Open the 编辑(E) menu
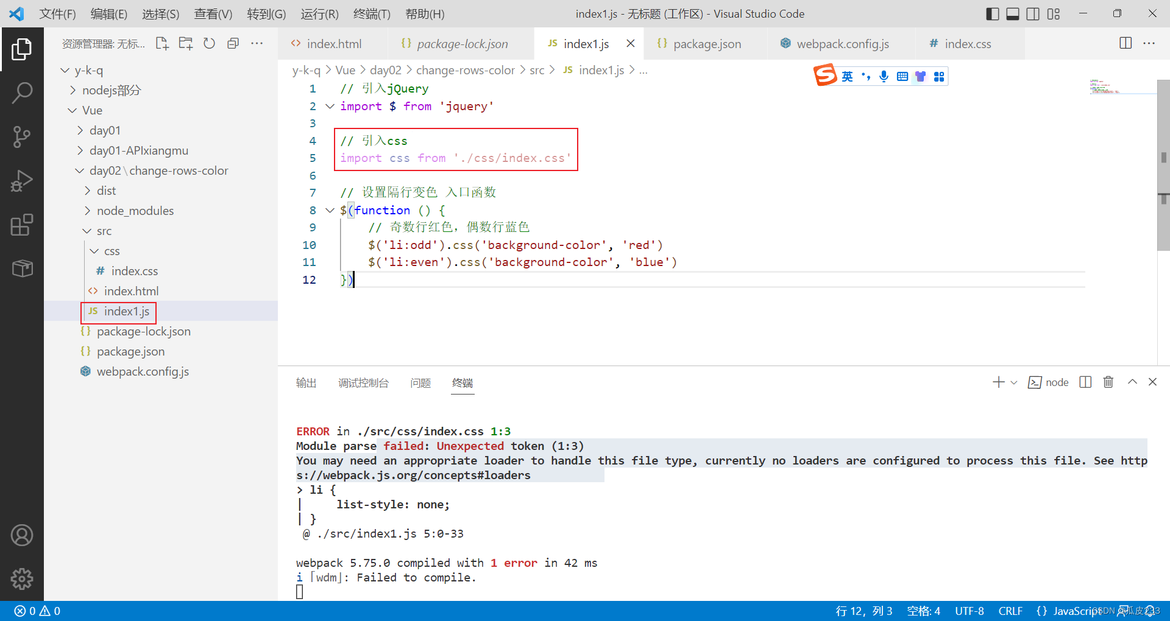This screenshot has width=1170, height=621. point(108,13)
